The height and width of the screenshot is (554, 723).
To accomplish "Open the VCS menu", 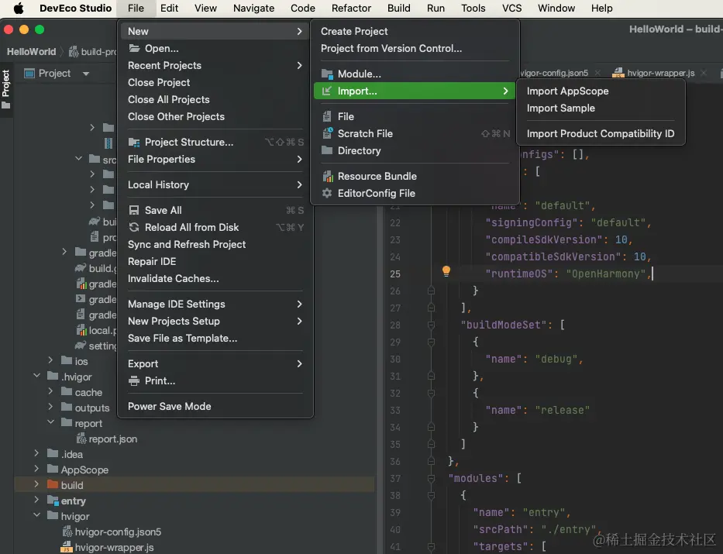I will [511, 9].
